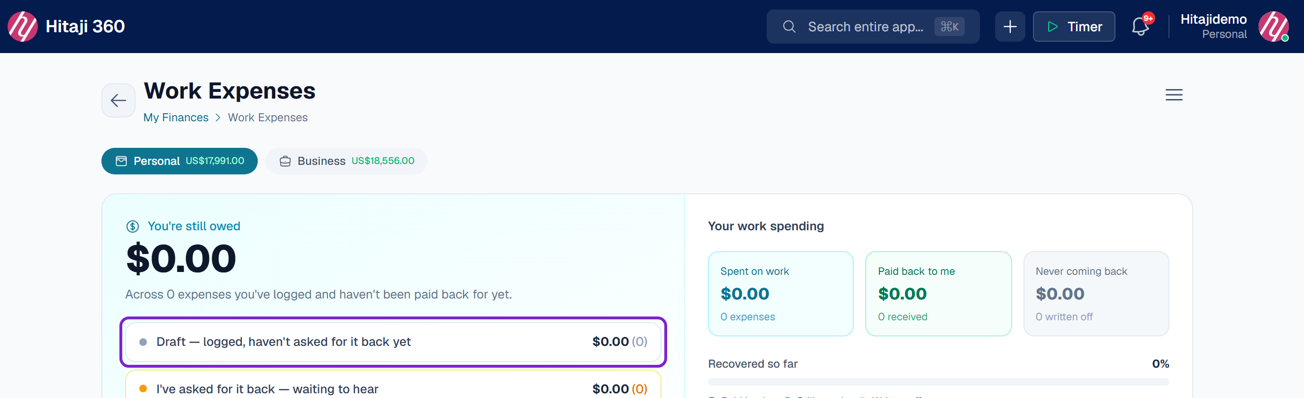Select the Paid back to me card
The width and height of the screenshot is (1304, 398).
click(x=938, y=294)
